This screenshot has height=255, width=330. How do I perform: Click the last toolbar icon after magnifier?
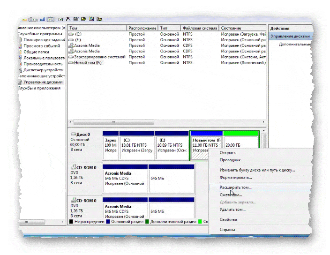99,19
